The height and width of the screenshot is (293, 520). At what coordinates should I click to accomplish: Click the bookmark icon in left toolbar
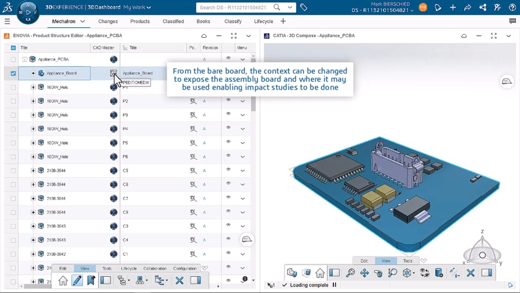pyautogui.click(x=91, y=281)
